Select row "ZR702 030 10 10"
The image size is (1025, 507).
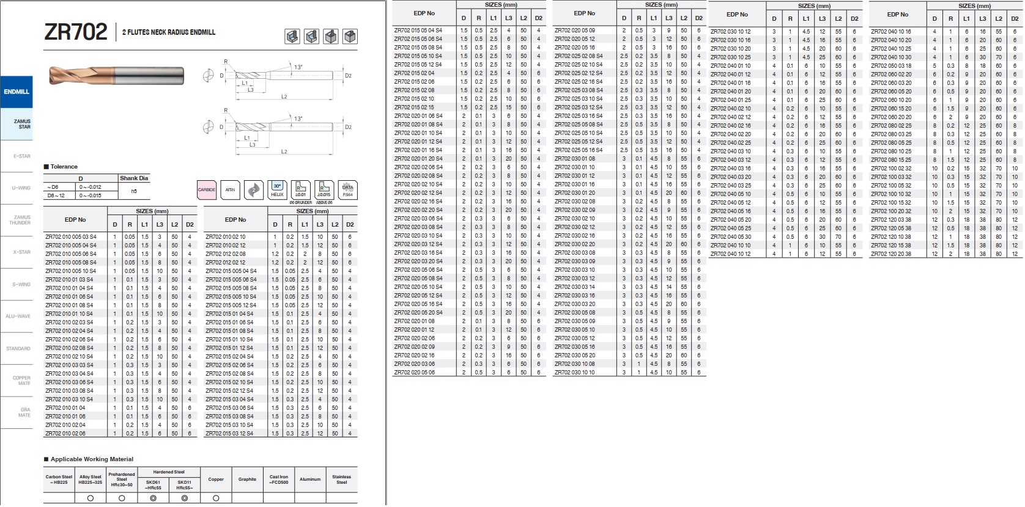629,372
